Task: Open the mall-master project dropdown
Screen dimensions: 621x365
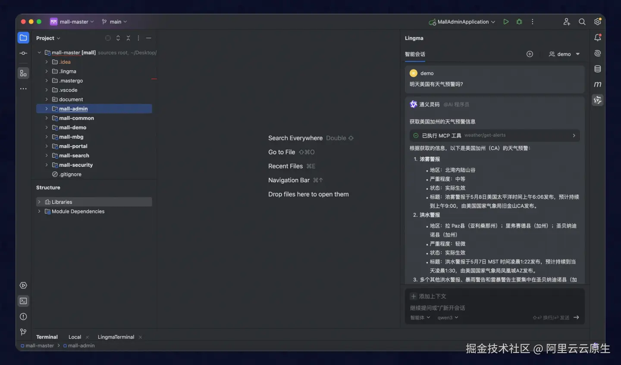Action: pos(72,22)
